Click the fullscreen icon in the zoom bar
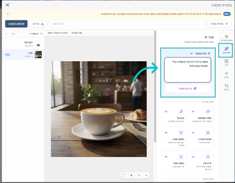The image size is (235, 183). (x=124, y=175)
